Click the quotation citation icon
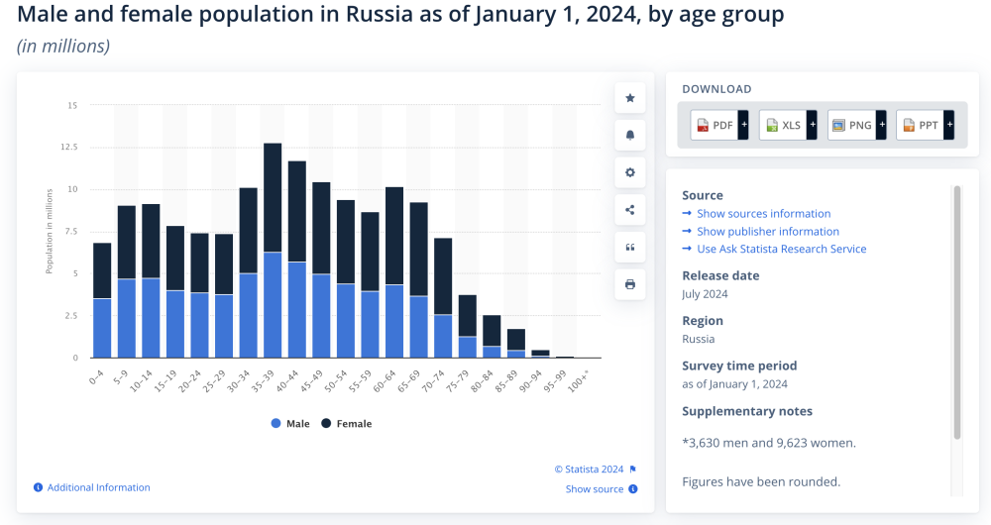 (629, 247)
